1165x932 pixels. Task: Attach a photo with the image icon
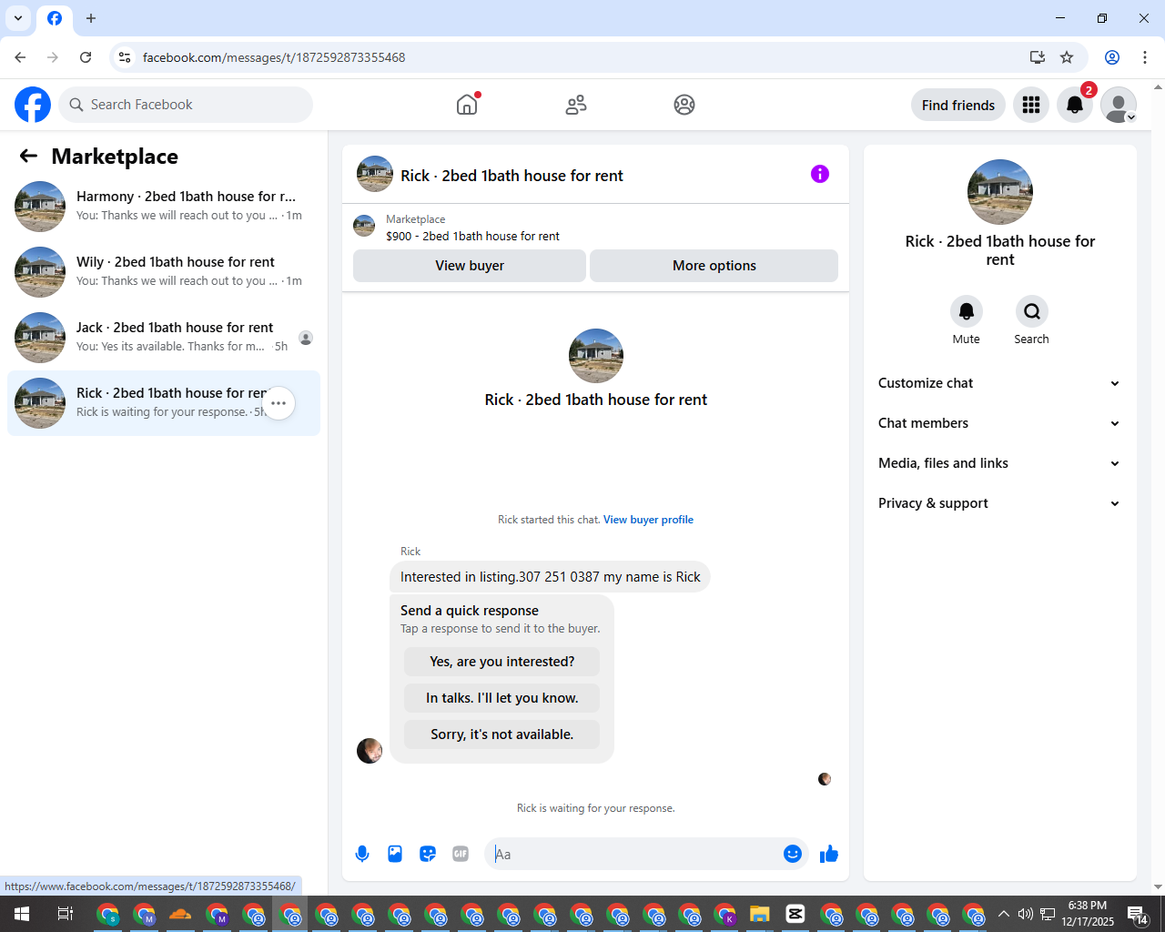[x=395, y=854]
